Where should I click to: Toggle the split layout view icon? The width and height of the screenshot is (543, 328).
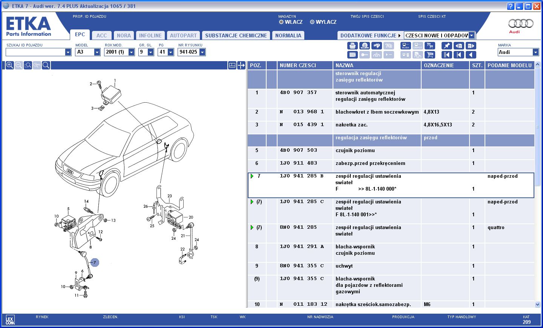click(232, 65)
